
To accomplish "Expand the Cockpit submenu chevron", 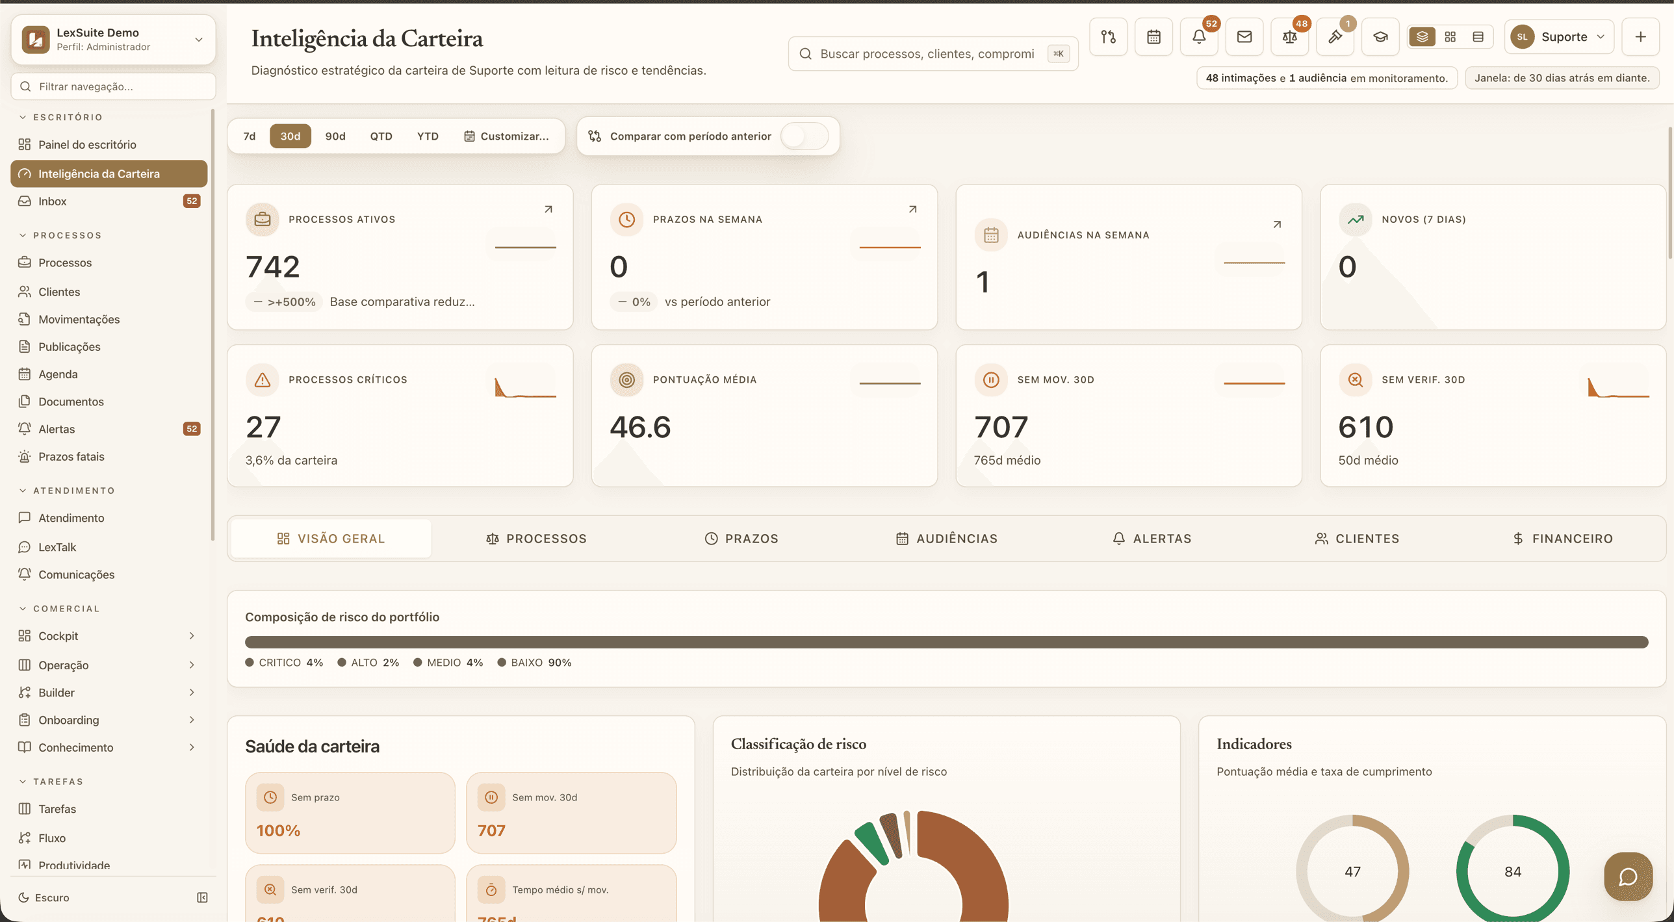I will [191, 635].
